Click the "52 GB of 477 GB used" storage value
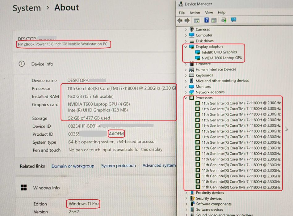Screen dimensions: 293x216 89,118
